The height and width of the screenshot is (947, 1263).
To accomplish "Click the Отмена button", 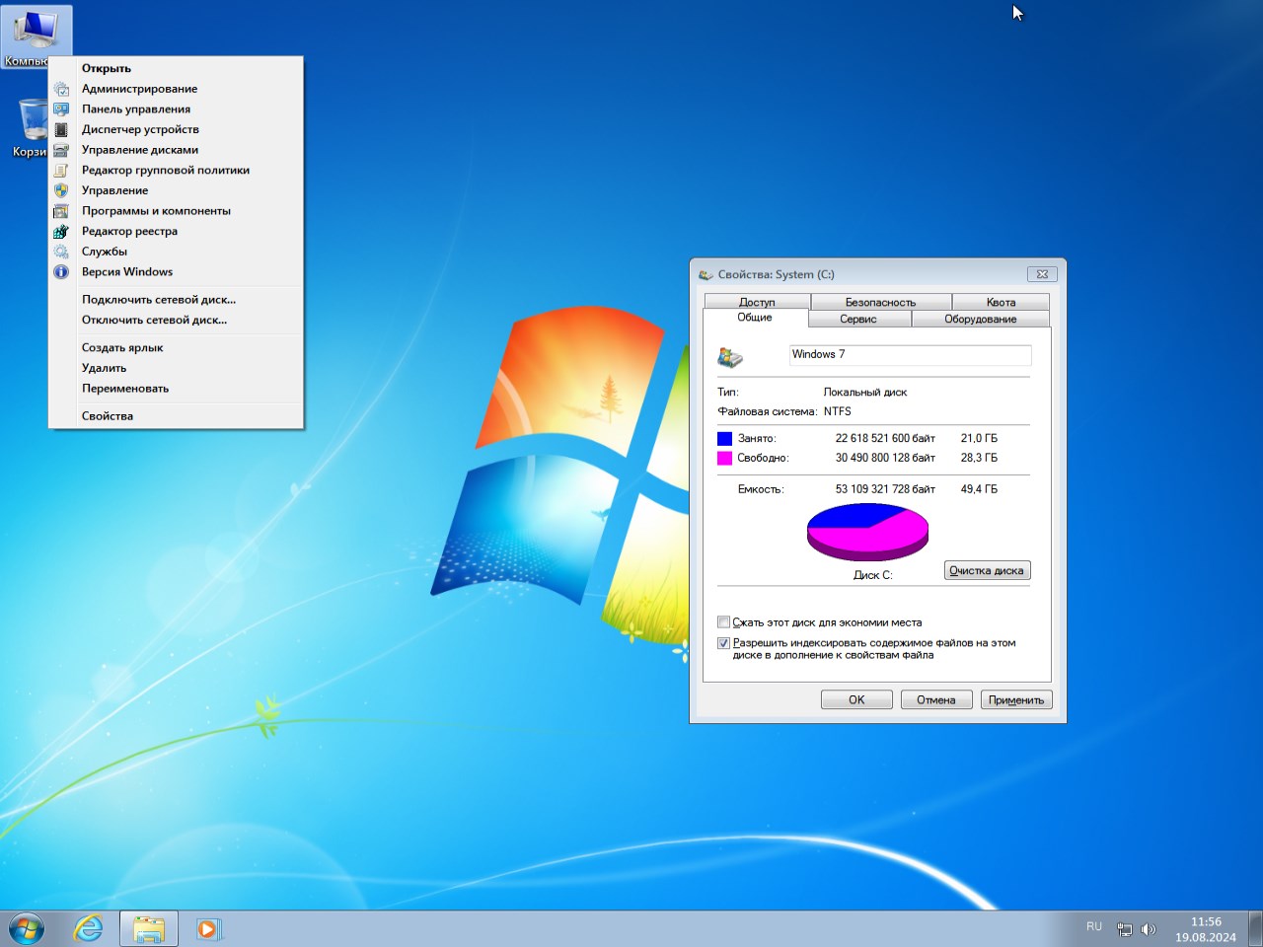I will (x=935, y=699).
